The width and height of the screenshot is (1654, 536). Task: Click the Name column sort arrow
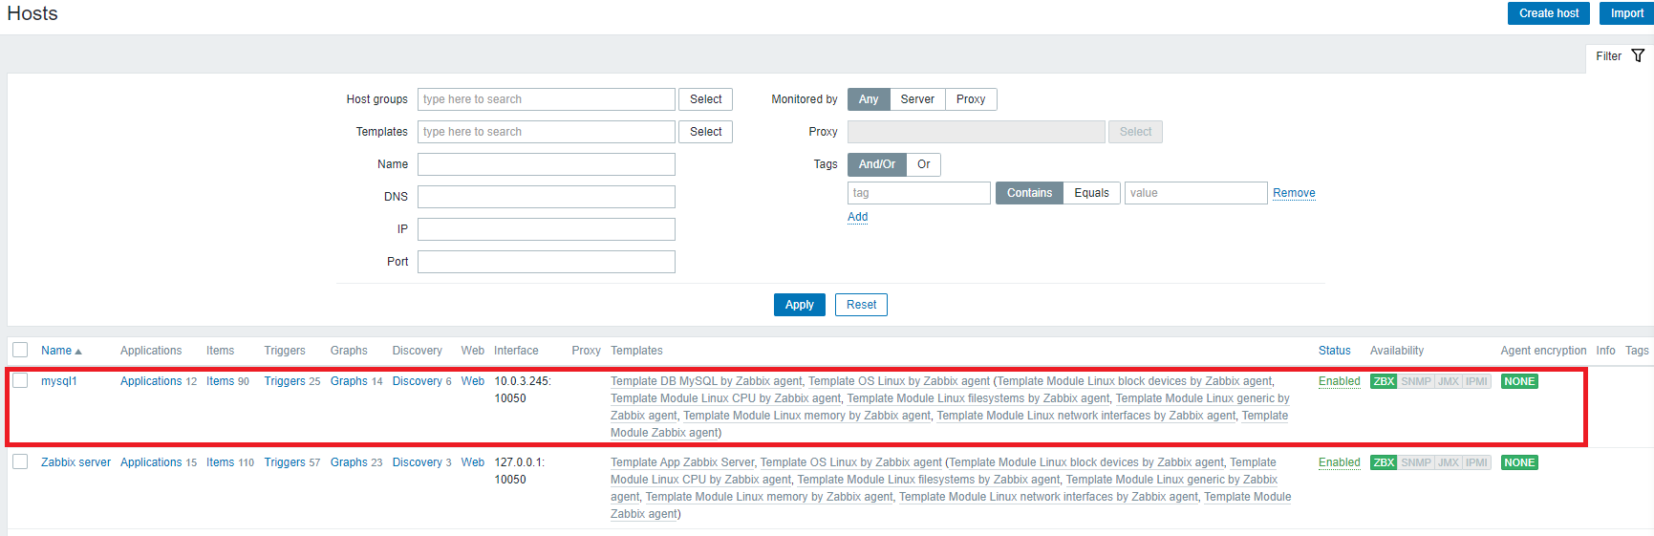tap(78, 352)
